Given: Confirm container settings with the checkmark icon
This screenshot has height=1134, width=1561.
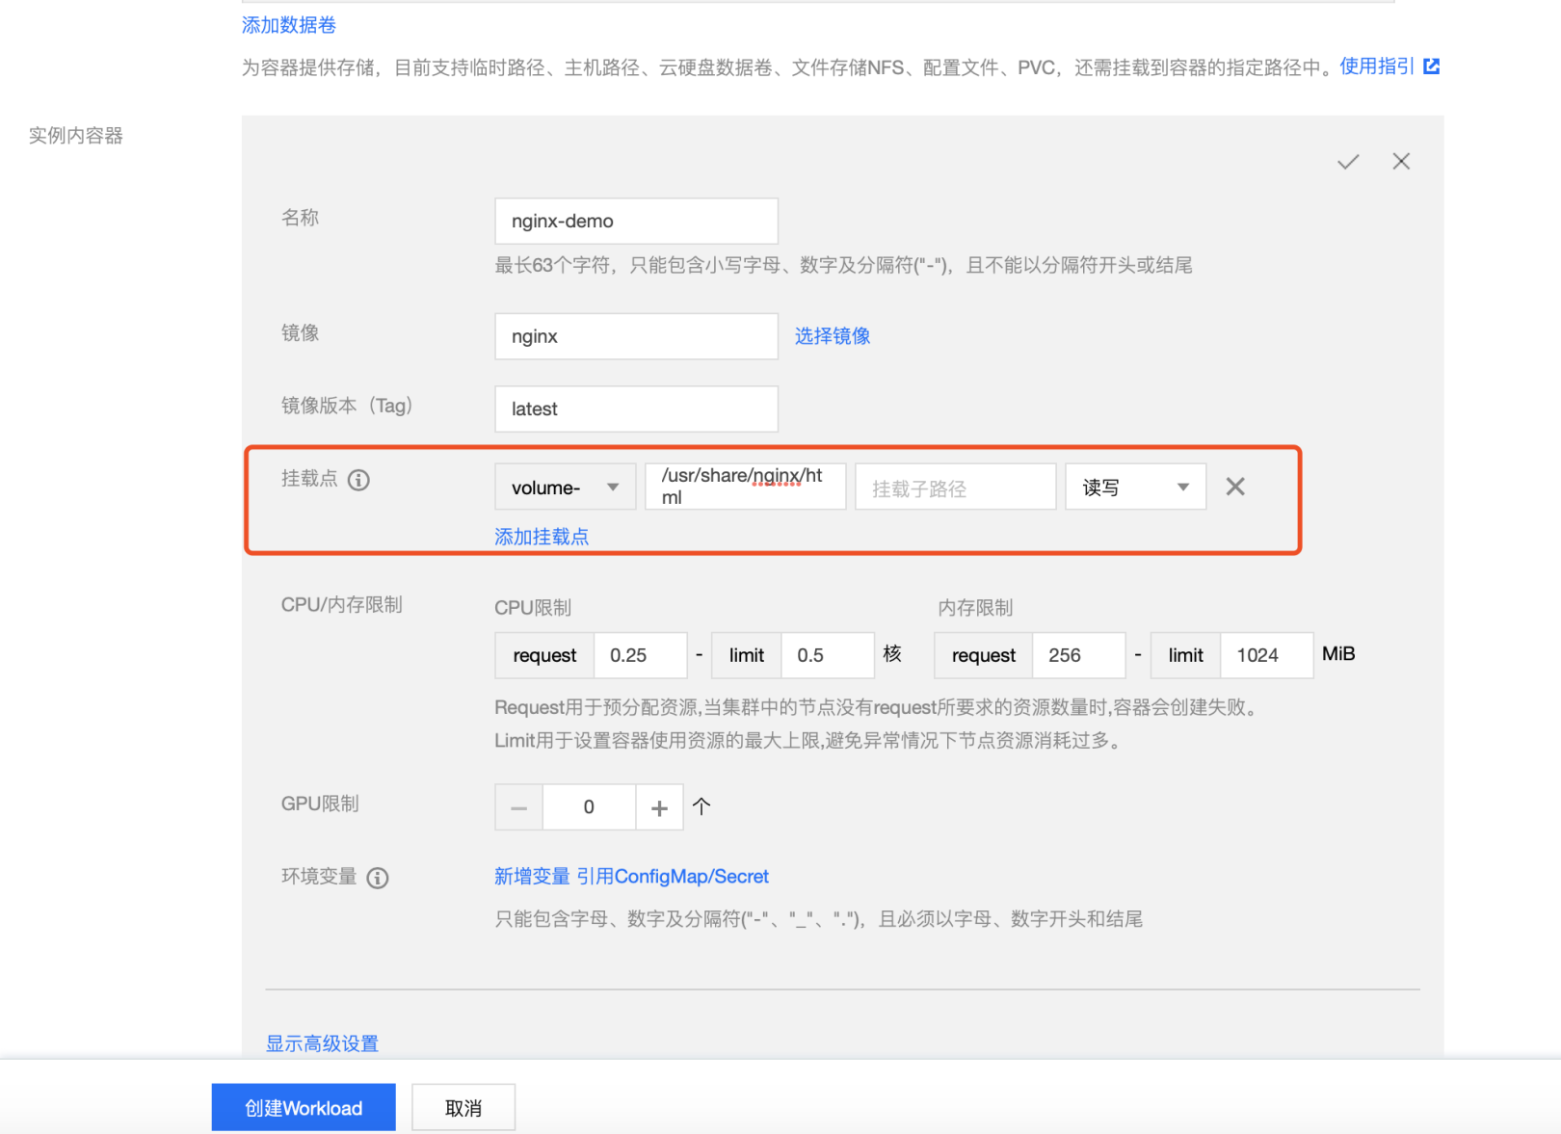Looking at the screenshot, I should pyautogui.click(x=1348, y=162).
